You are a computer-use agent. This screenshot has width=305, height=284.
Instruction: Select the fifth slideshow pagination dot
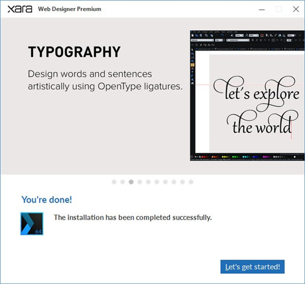click(148, 182)
